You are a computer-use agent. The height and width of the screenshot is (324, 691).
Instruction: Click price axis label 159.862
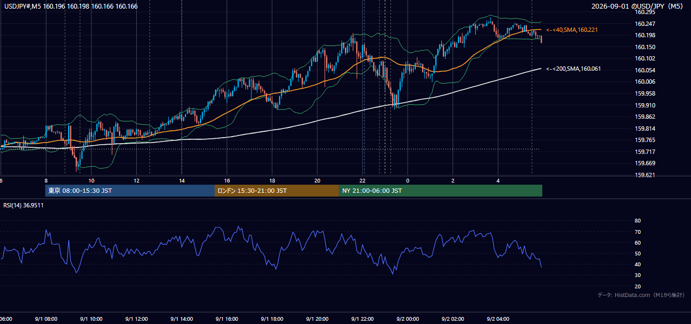tap(645, 117)
